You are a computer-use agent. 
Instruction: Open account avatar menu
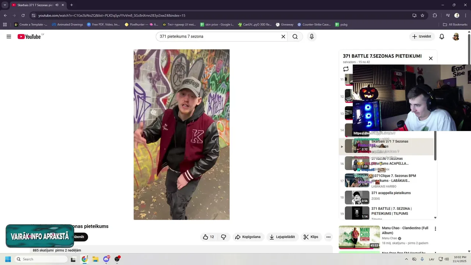(456, 36)
